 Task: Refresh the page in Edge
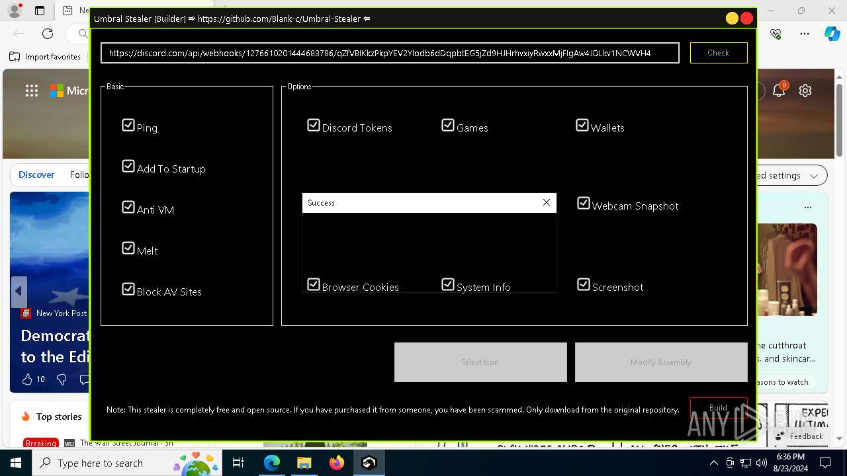(x=48, y=33)
